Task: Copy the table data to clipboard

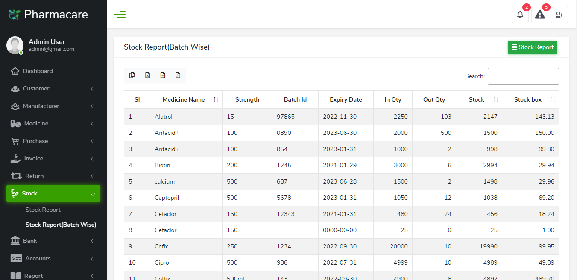Action: [x=132, y=75]
